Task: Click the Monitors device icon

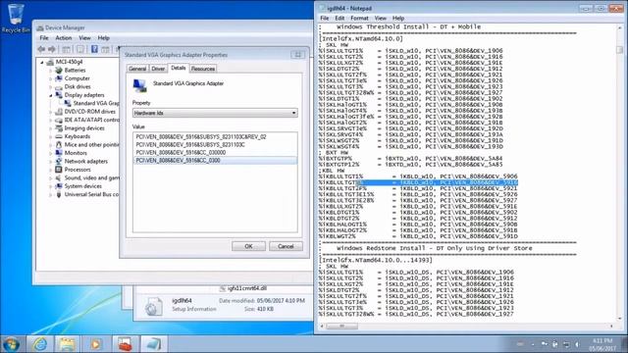Action: (59, 153)
